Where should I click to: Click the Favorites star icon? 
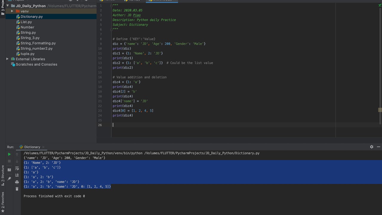(x=3, y=211)
